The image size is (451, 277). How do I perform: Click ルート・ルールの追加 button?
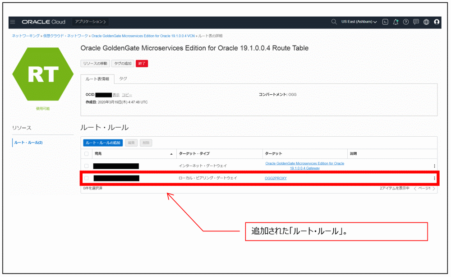click(x=103, y=143)
